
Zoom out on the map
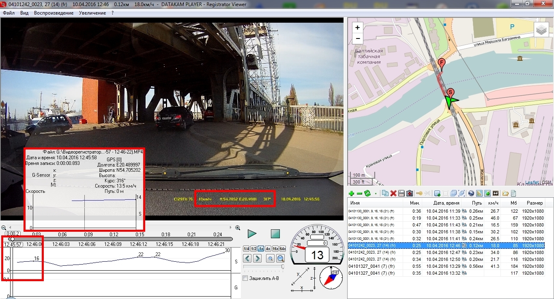[357, 39]
